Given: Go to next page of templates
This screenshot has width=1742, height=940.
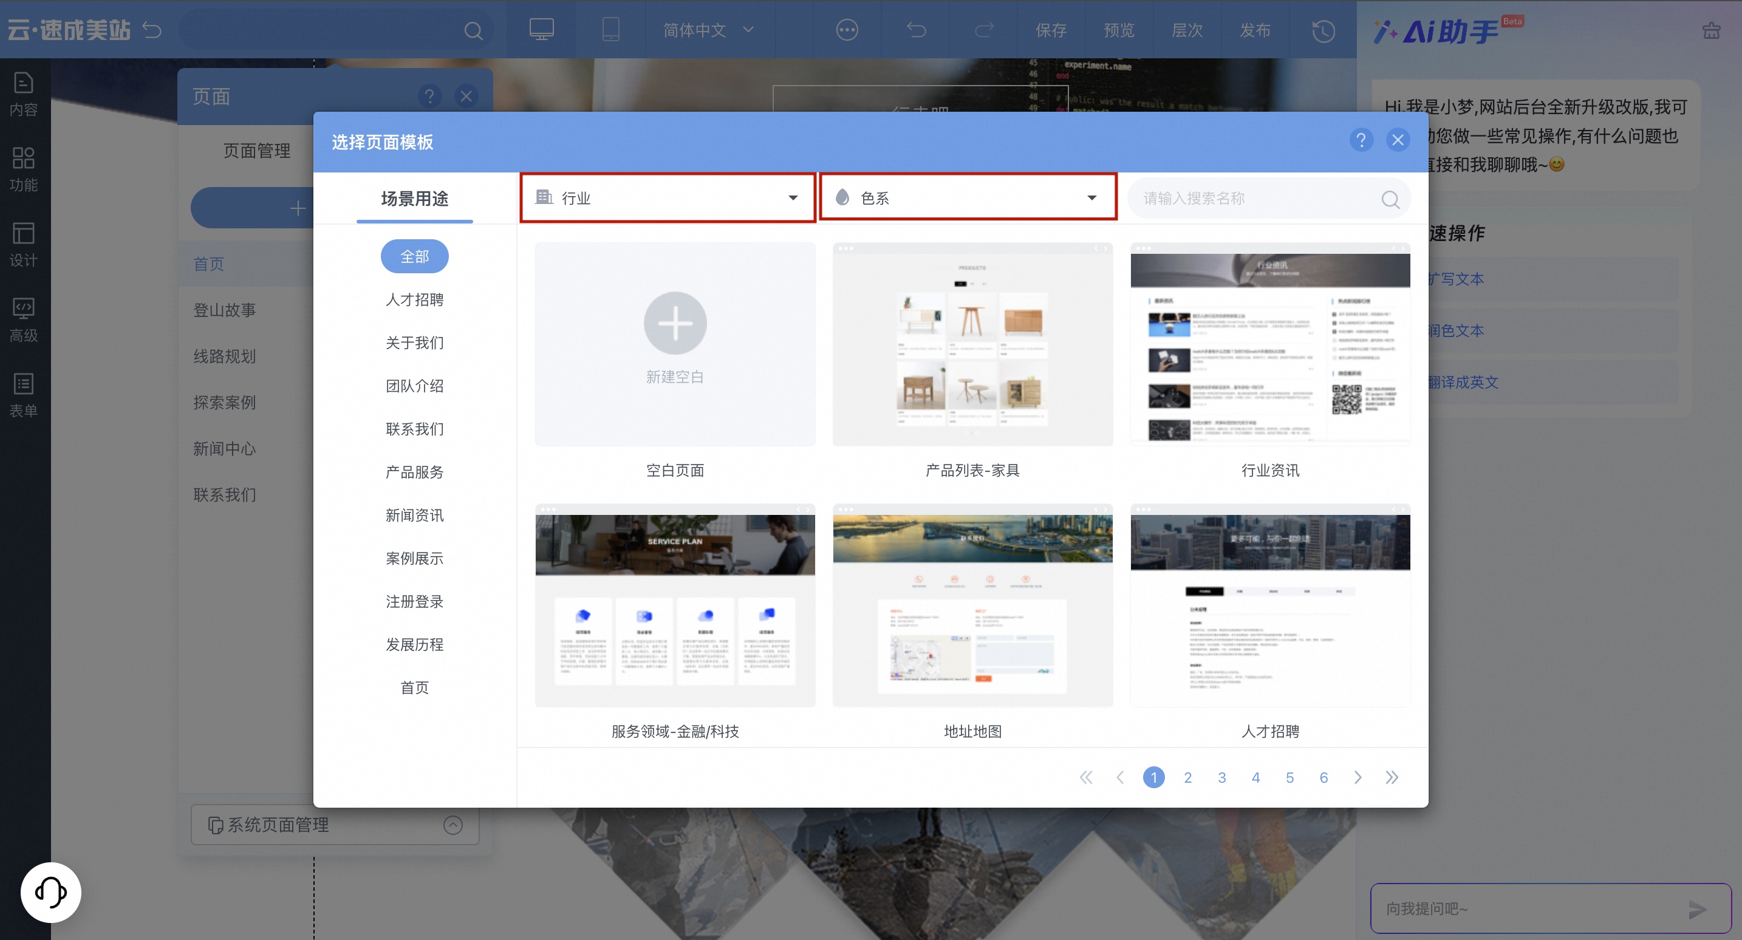Looking at the screenshot, I should tap(1358, 777).
